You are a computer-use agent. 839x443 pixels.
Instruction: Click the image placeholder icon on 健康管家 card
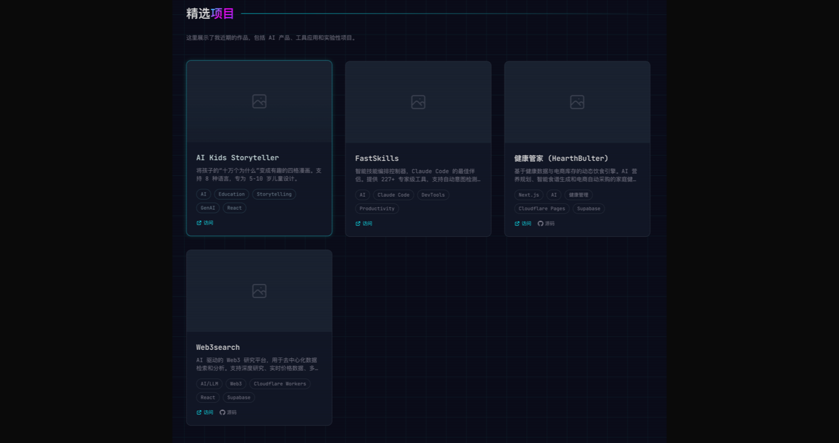coord(577,102)
